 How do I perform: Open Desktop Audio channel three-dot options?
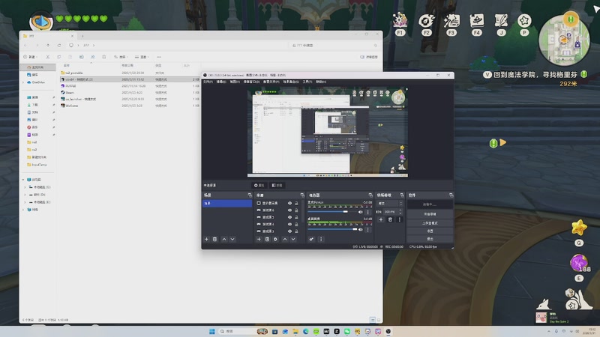[368, 230]
